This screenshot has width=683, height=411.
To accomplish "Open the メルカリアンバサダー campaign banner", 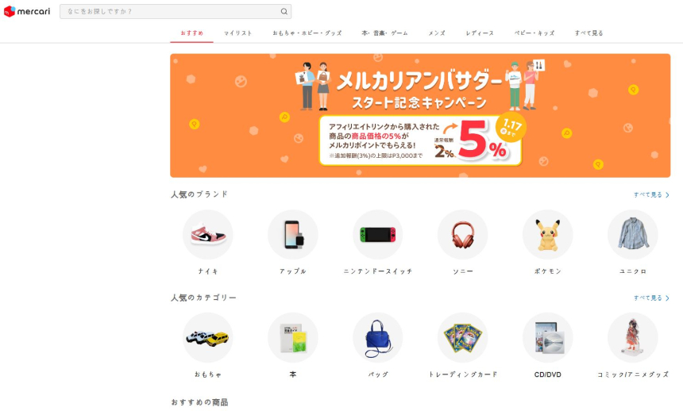I will [420, 115].
